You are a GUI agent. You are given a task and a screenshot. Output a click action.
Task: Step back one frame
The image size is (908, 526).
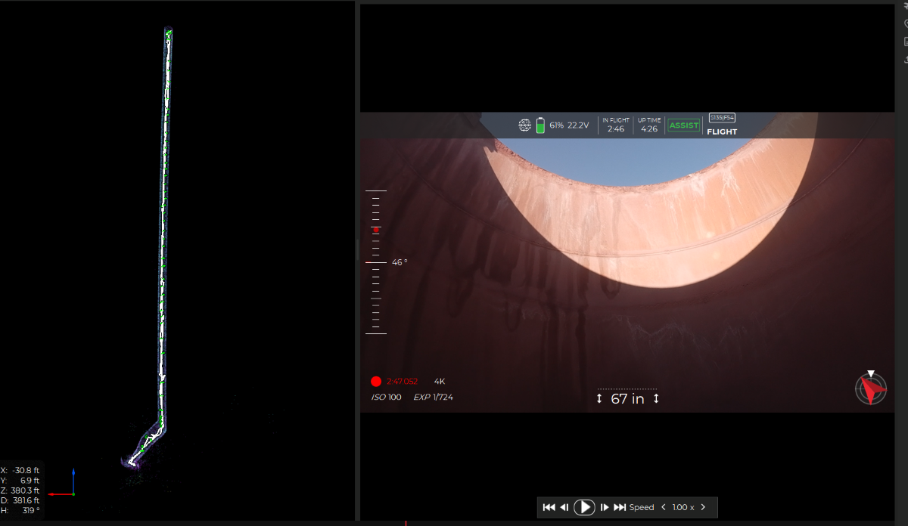[x=564, y=507]
